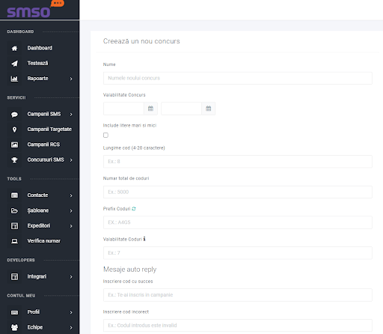Click the smso logo

coord(35,9)
